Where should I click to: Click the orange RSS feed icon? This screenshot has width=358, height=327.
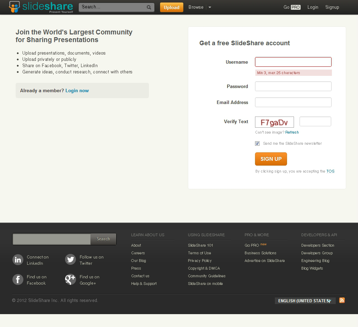point(342,300)
